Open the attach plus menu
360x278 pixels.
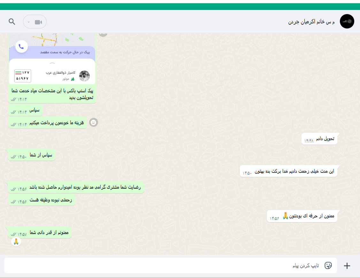click(347, 266)
